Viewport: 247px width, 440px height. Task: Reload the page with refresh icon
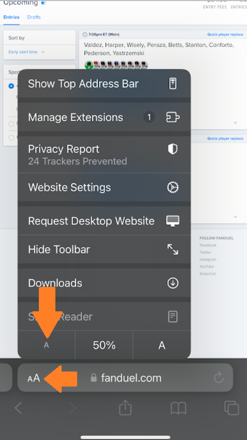219,378
